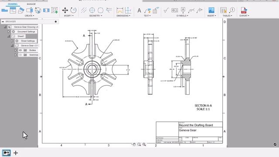The height and width of the screenshot is (157, 279).
Task: Select the Rotate tool
Action: pos(73,10)
